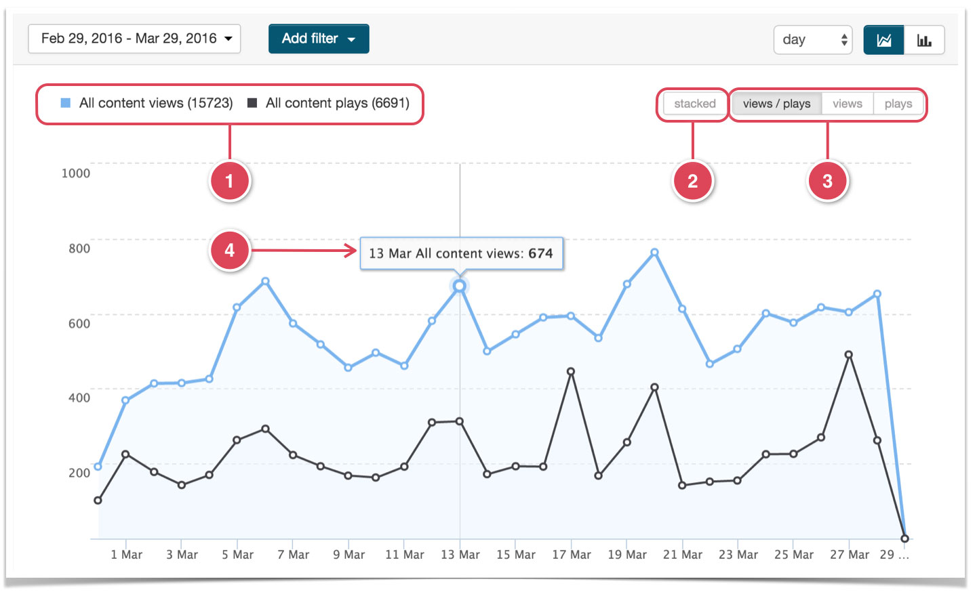This screenshot has height=596, width=975.
Task: Click highlighted 13 Mar views data point
Action: tap(460, 286)
